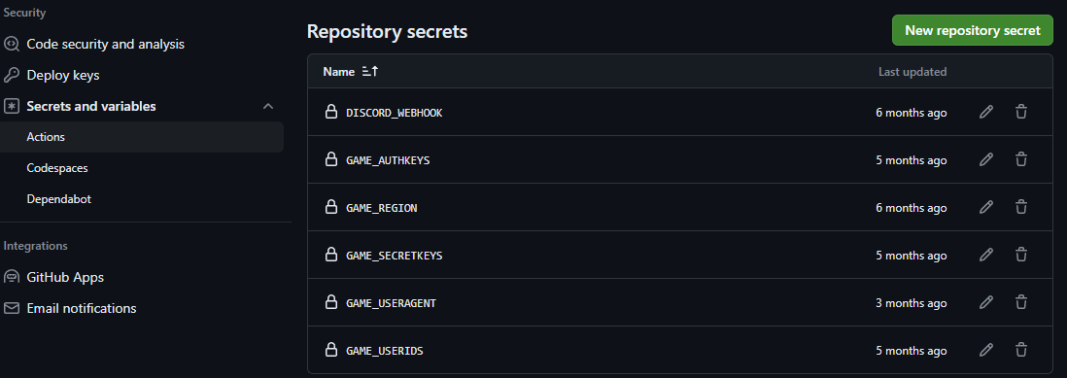This screenshot has height=378, width=1067.
Task: Click the GAME_REGION secret row name
Action: (x=381, y=208)
